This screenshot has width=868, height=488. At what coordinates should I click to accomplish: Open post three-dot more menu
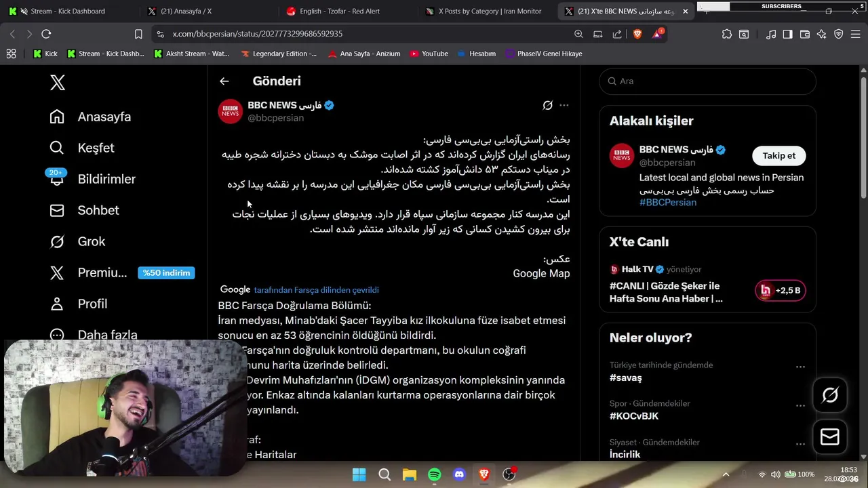pyautogui.click(x=564, y=105)
